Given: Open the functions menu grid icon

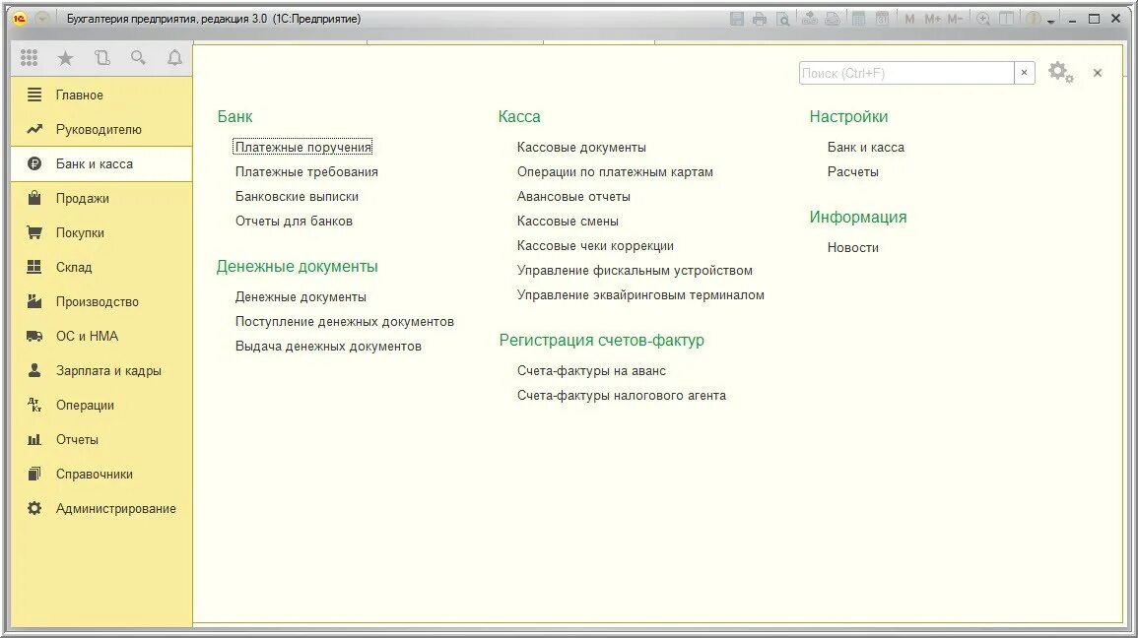Looking at the screenshot, I should (x=29, y=57).
